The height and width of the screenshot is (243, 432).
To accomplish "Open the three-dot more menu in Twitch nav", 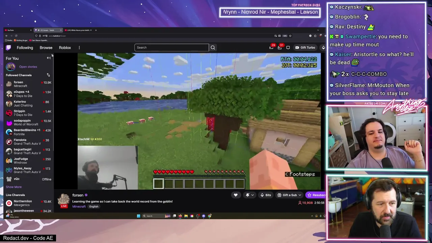I will tap(79, 48).
